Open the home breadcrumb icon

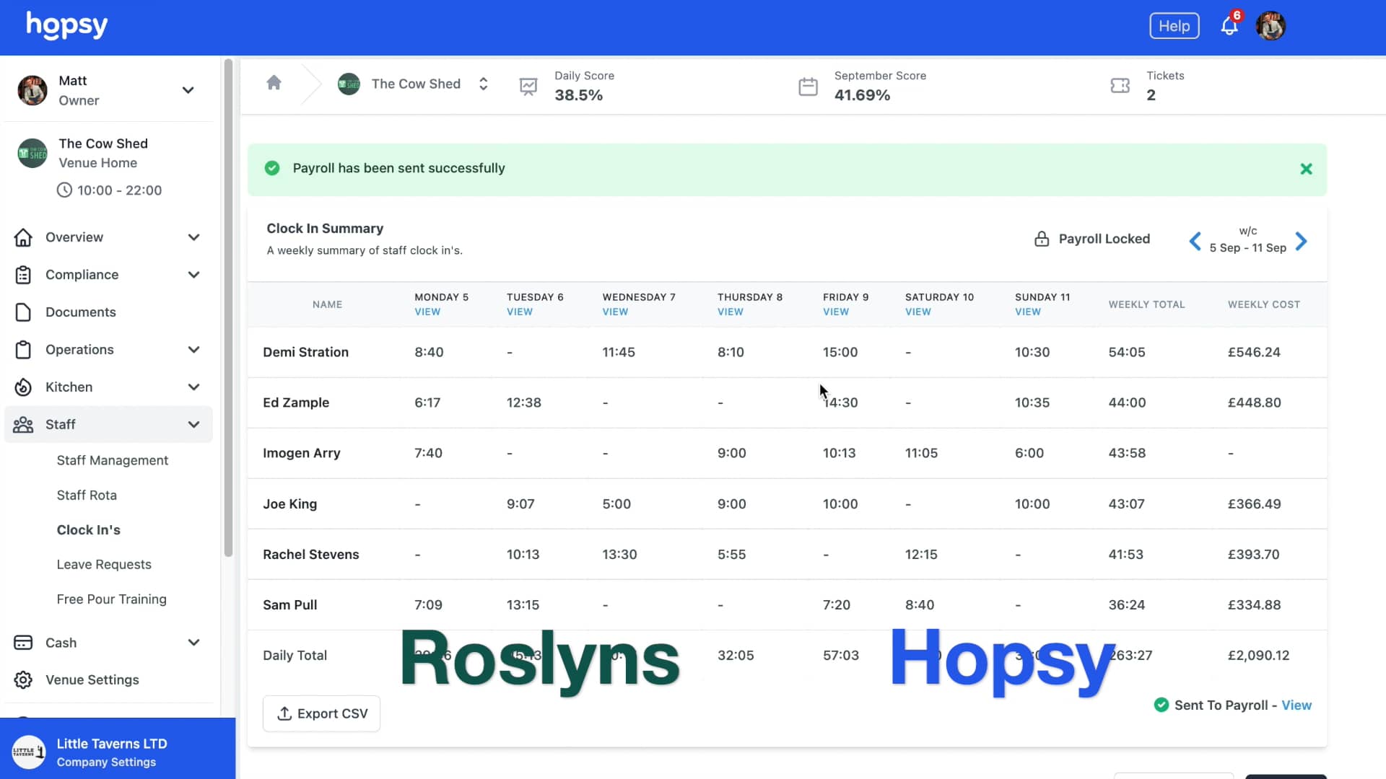tap(274, 82)
